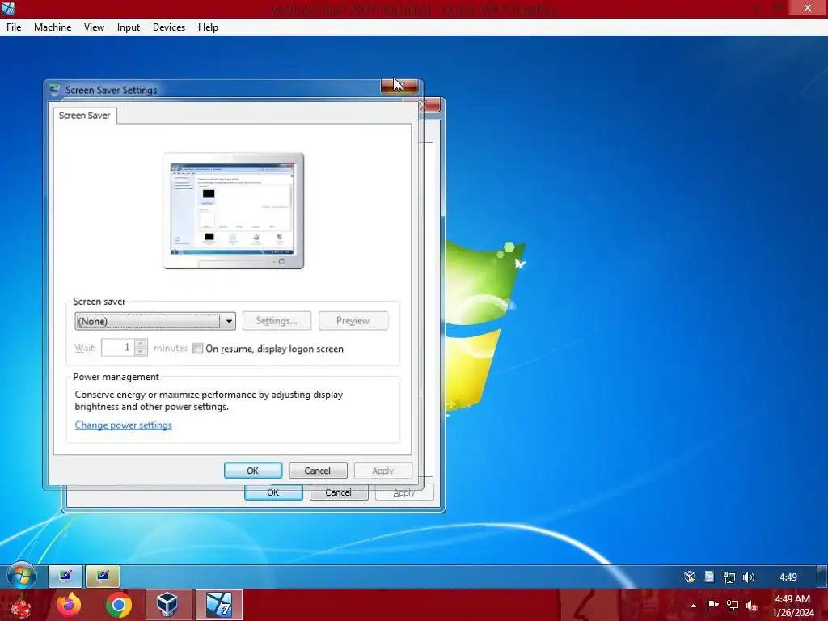The height and width of the screenshot is (621, 828).
Task: Open the View menu
Action: click(94, 27)
